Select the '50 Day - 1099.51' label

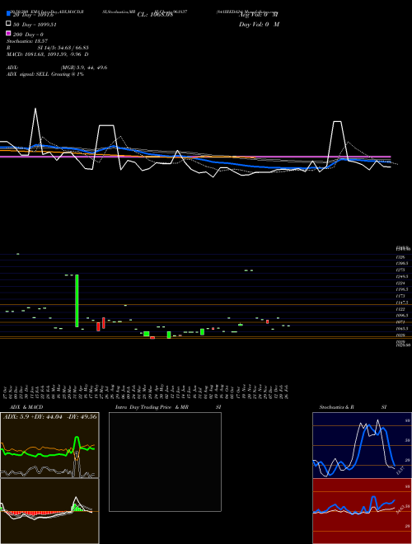coord(35,25)
